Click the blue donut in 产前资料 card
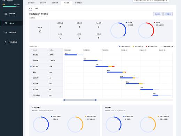The height and width of the screenshot is (136, 181). tap(113, 124)
